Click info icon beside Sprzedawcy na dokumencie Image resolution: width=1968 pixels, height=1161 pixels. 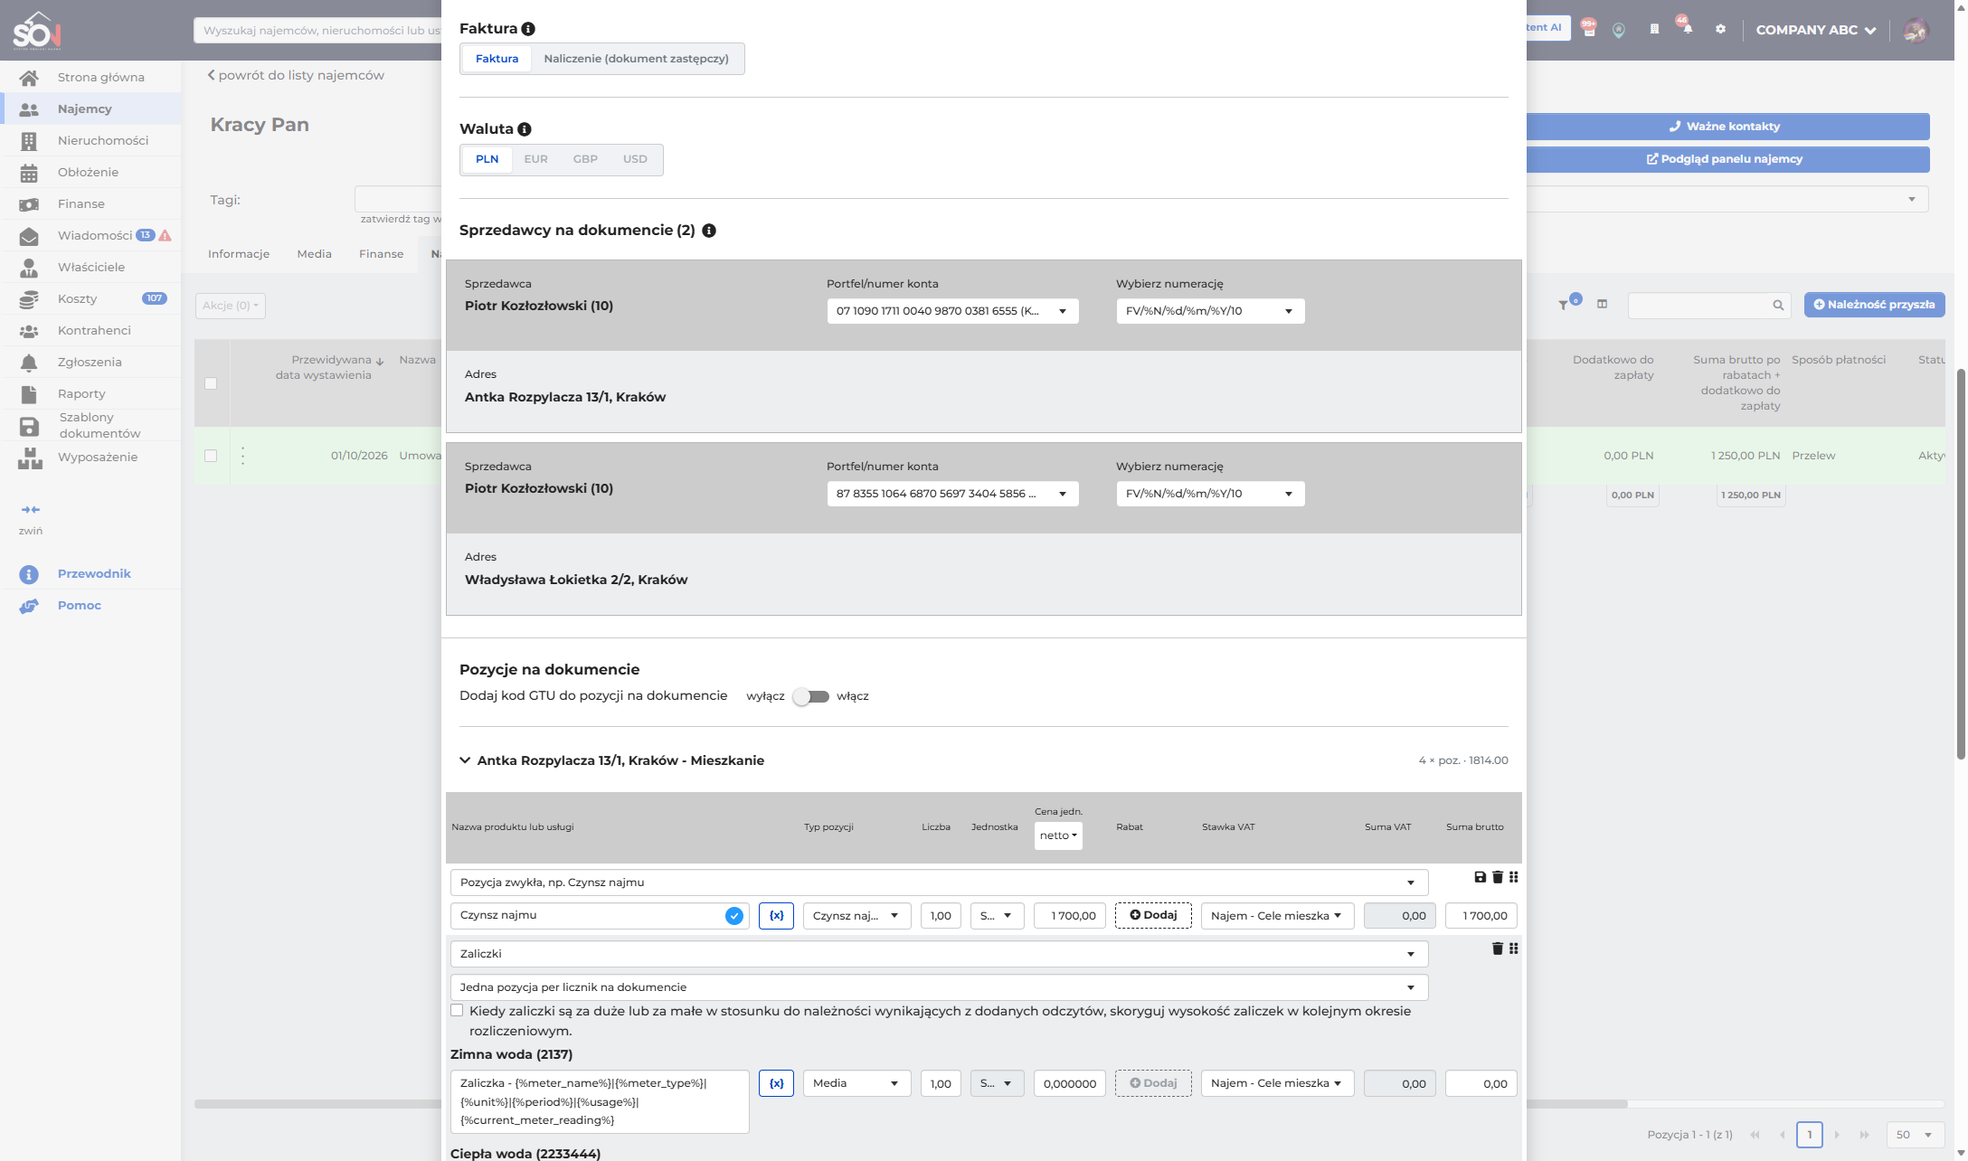point(709,231)
